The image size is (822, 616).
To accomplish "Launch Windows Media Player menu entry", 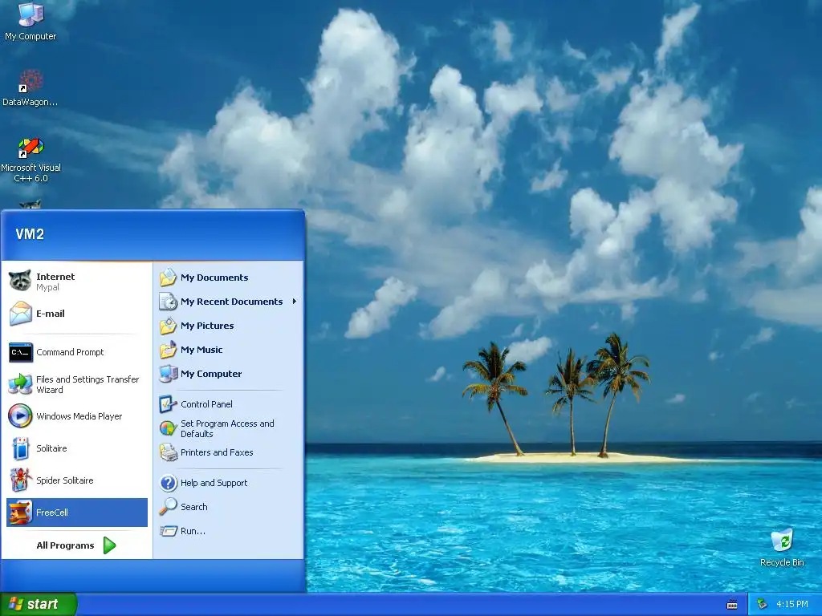I will coord(77,416).
